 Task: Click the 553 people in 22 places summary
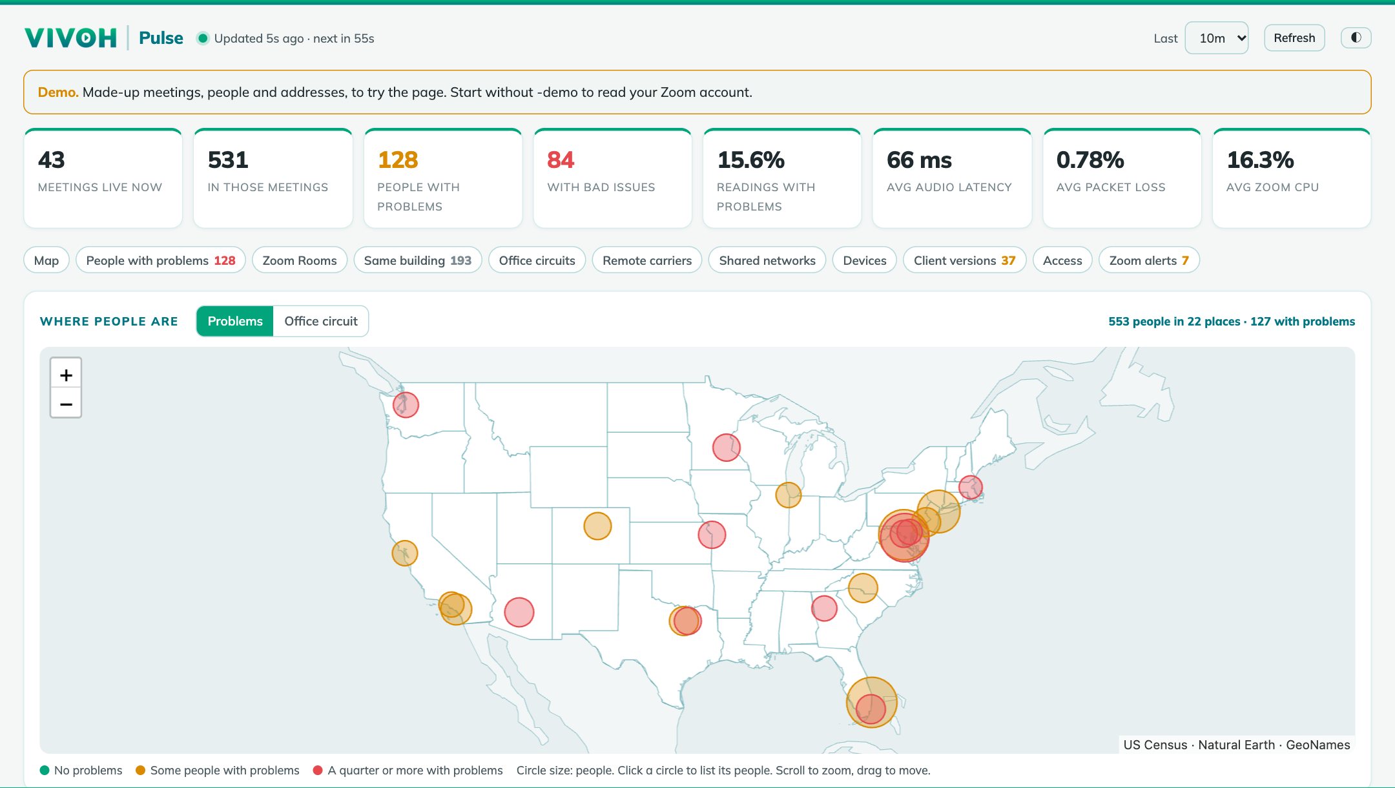pos(1232,322)
